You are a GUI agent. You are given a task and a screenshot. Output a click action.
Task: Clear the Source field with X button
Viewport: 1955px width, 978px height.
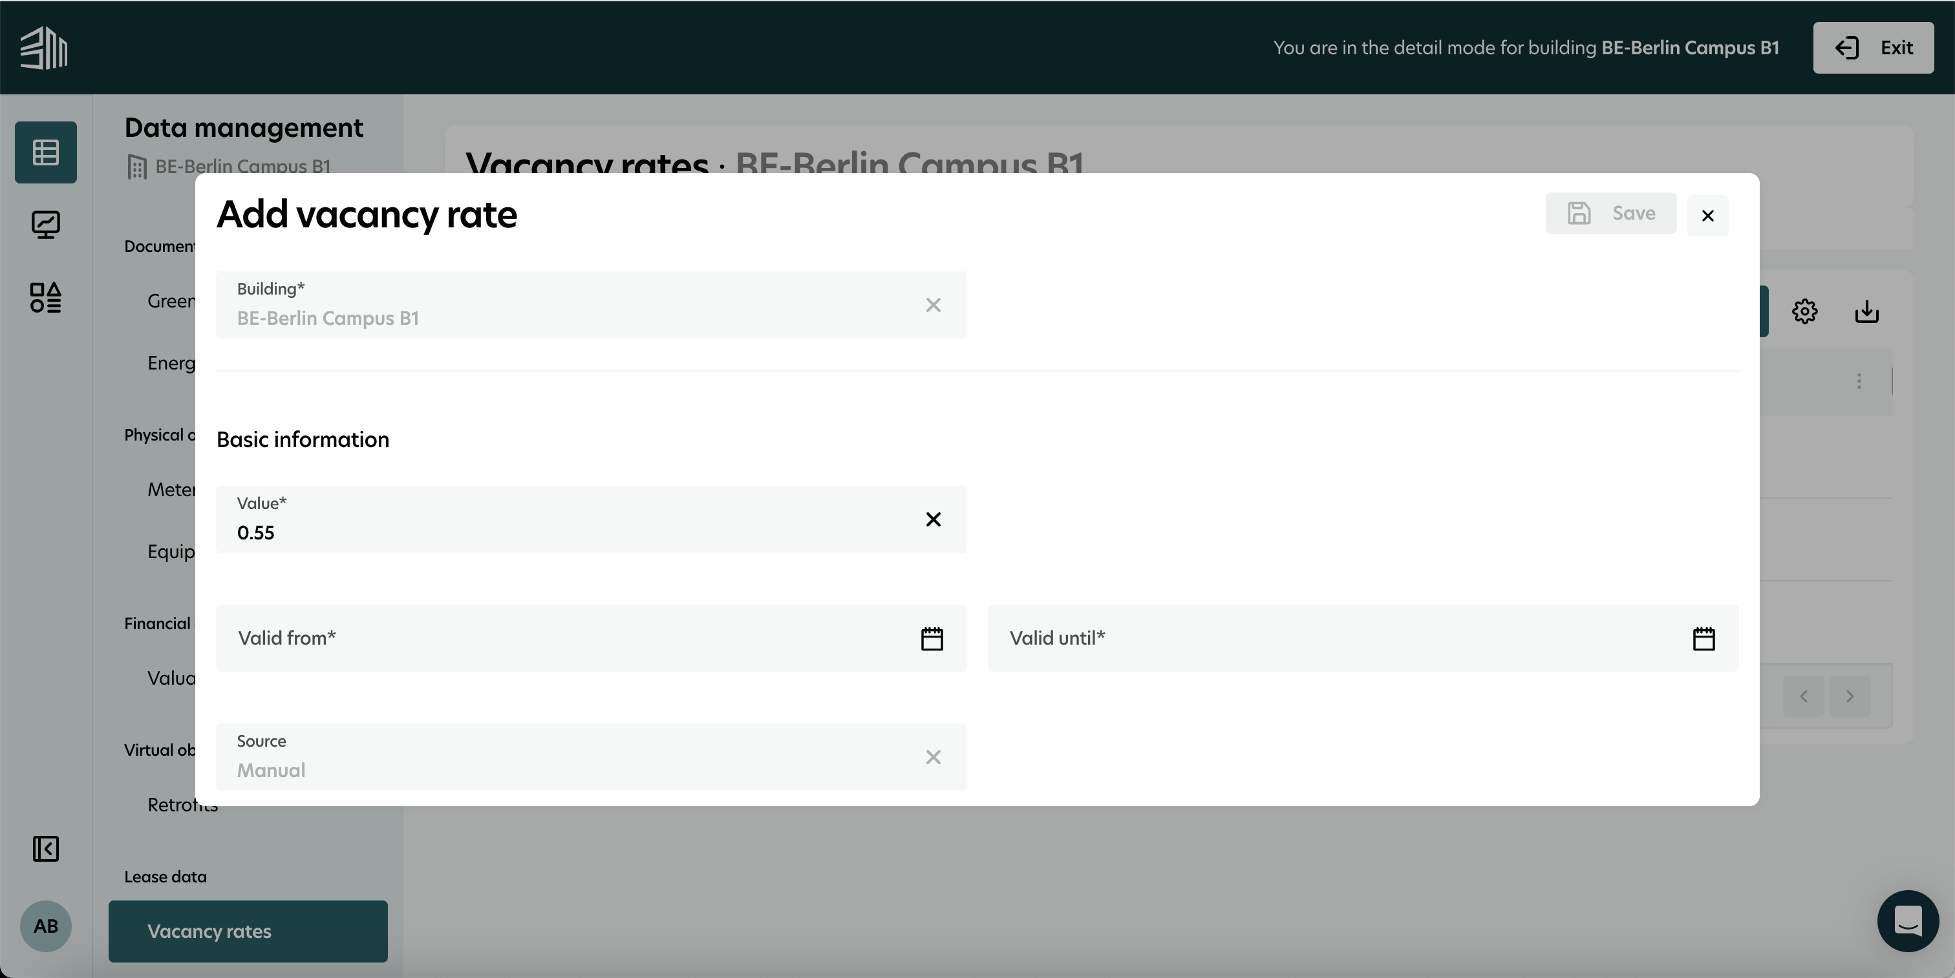(x=932, y=756)
